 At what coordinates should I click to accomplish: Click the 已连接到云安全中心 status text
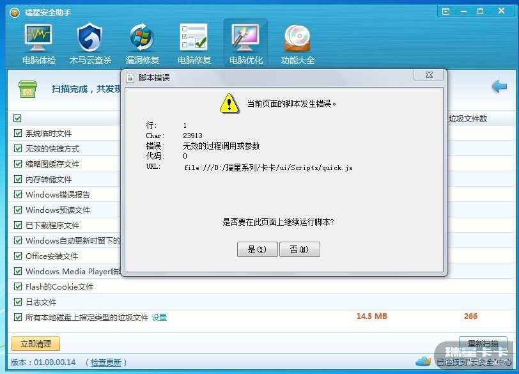click(474, 362)
